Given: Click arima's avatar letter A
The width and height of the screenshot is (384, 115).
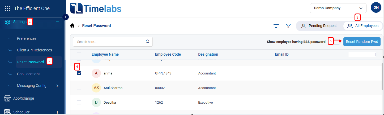Looking at the screenshot, I should tap(96, 73).
